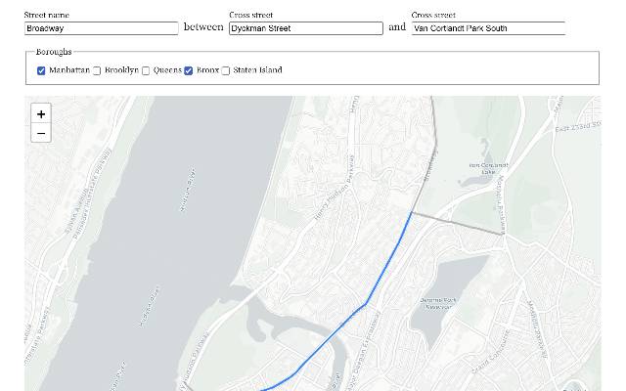Viewport: 626px width, 391px height.
Task: Focus the Street name field containing Broadway
Action: click(101, 28)
